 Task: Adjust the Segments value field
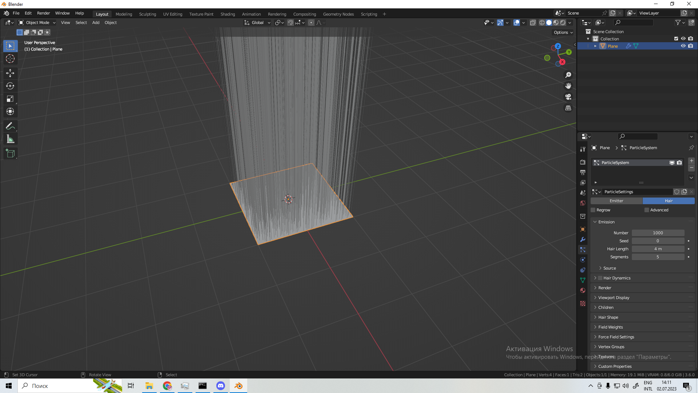(x=658, y=257)
